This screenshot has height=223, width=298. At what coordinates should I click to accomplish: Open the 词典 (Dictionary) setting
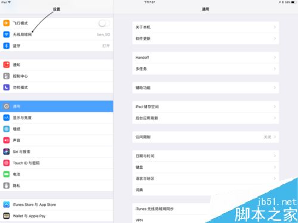coord(206,190)
